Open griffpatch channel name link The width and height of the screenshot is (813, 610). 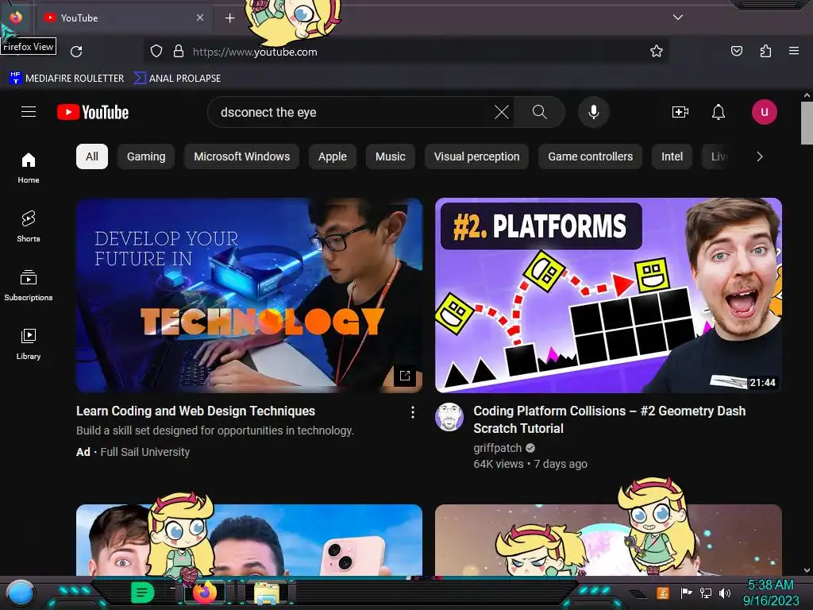(x=497, y=448)
